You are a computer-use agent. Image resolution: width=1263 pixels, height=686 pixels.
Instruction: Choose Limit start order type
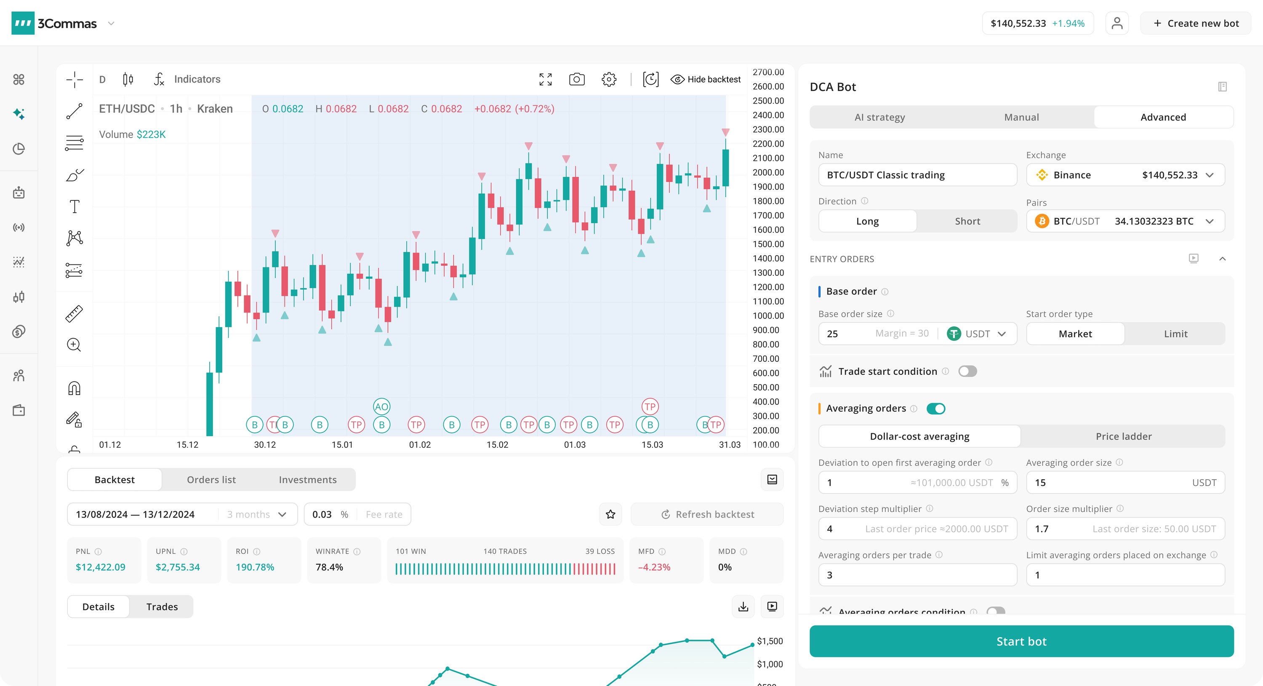pos(1175,334)
